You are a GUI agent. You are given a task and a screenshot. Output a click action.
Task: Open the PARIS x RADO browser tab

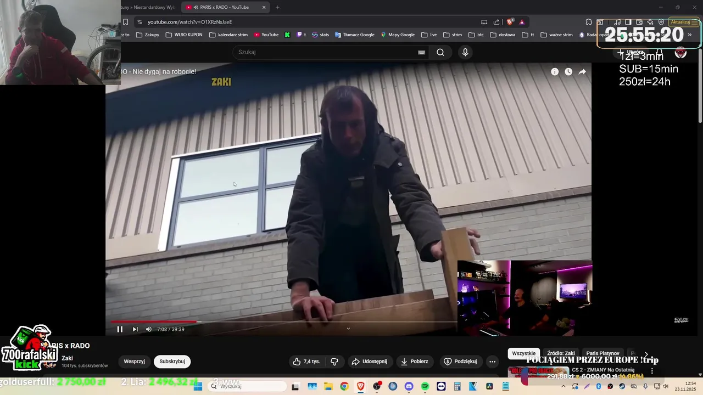pos(225,7)
